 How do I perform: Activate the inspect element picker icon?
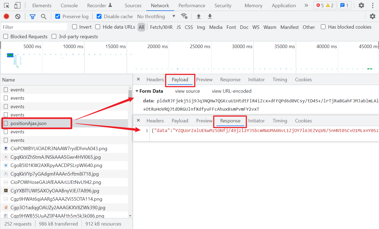[7, 5]
